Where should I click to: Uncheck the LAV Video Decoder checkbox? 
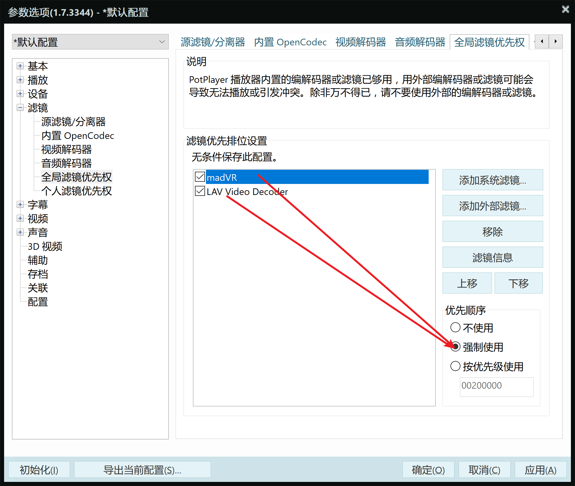[199, 191]
